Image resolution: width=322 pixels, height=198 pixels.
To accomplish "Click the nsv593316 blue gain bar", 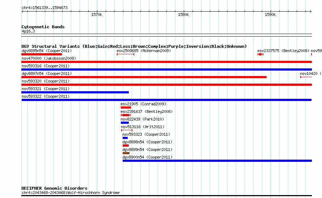I will coord(166,69).
